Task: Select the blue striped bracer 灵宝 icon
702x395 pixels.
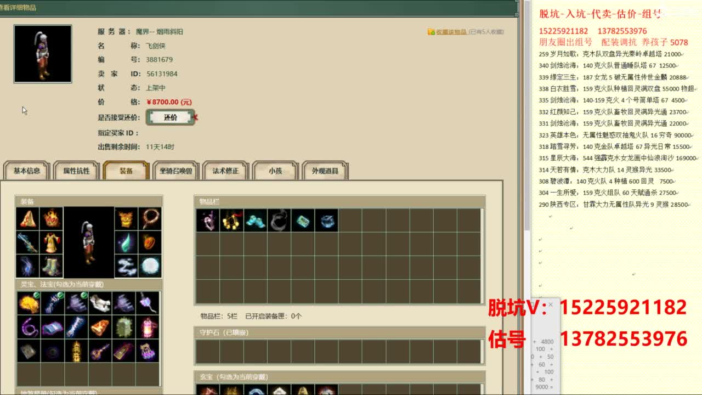Action: [53, 303]
